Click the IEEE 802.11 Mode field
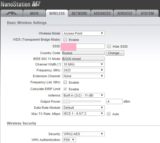The image size is (160, 143). click(x=83, y=59)
